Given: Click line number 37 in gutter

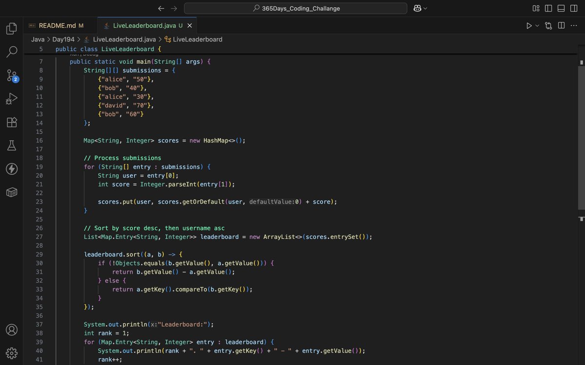Looking at the screenshot, I should (x=39, y=325).
